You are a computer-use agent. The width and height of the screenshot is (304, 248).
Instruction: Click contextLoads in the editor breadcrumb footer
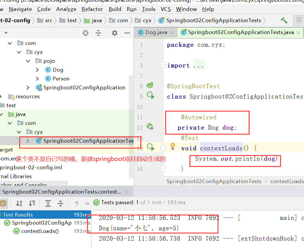click(287, 181)
